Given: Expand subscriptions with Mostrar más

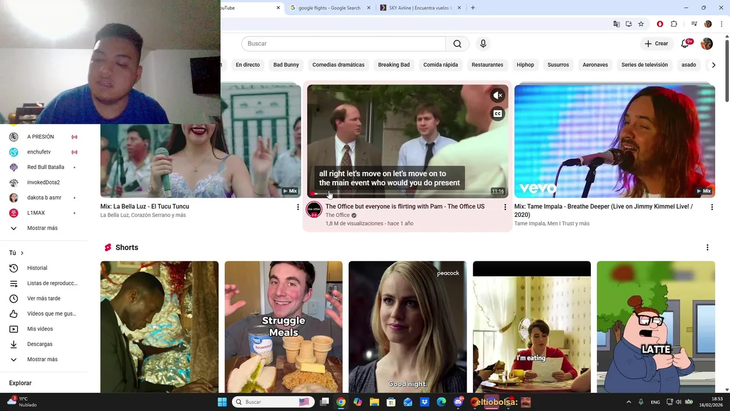Looking at the screenshot, I should [x=44, y=228].
